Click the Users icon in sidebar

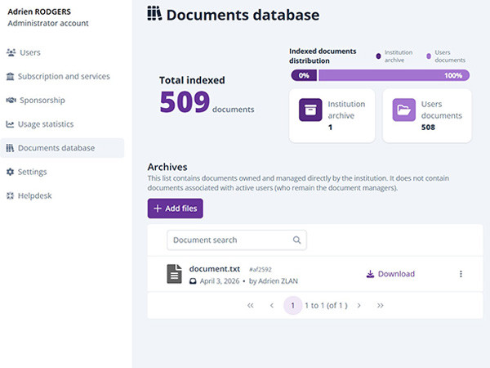pos(11,53)
